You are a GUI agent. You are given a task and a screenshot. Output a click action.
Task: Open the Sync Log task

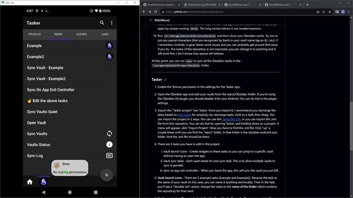(70, 156)
